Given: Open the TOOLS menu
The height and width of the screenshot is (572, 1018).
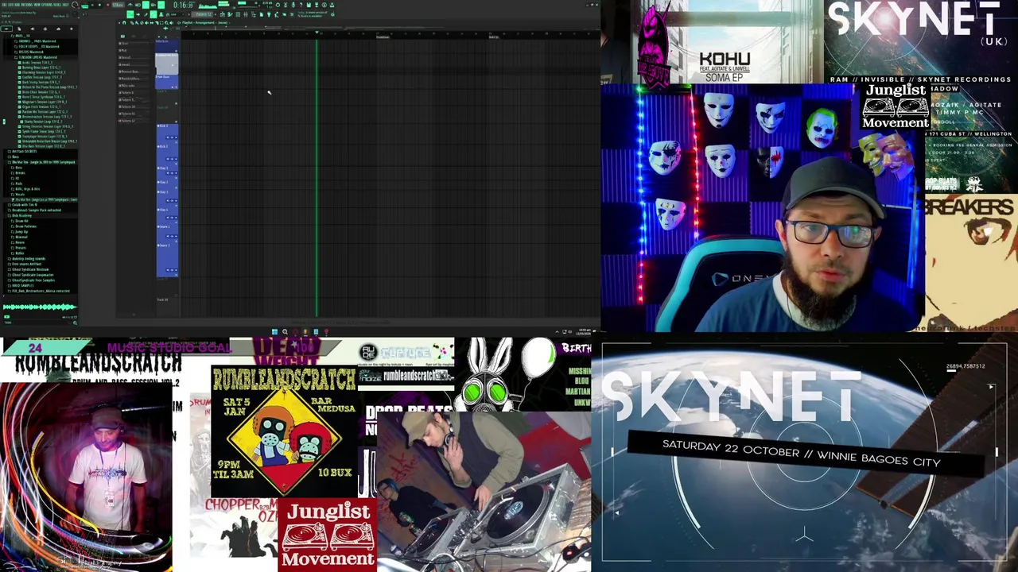Looking at the screenshot, I should 57,5.
